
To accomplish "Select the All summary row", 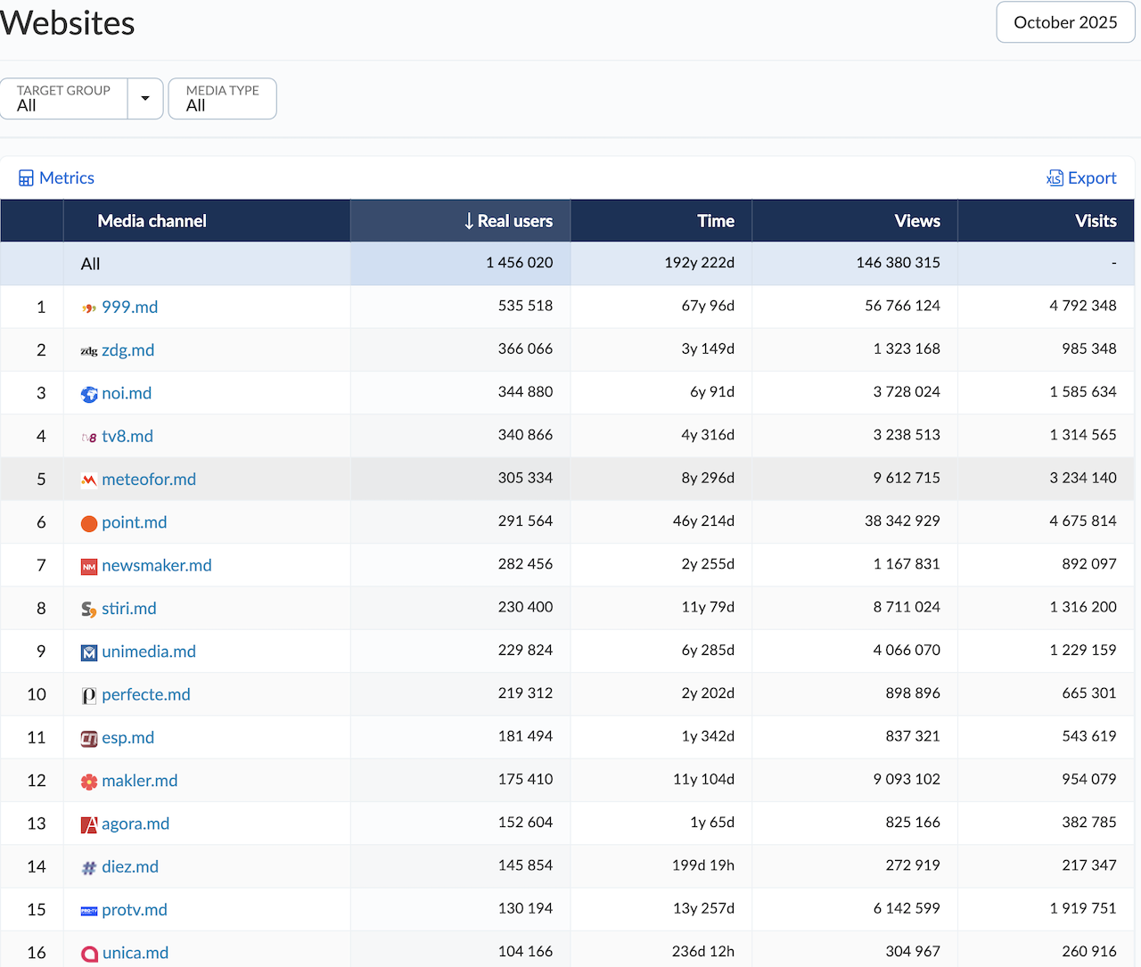I will (x=91, y=264).
